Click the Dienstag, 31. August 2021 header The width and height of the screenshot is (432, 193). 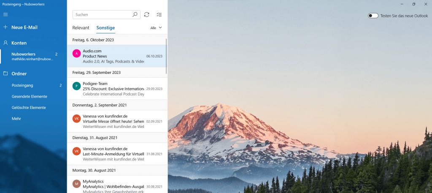95,138
